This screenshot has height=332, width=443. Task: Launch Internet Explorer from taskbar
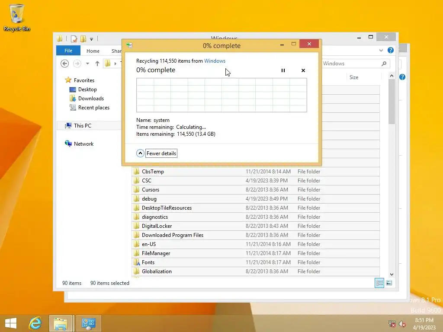[35, 323]
